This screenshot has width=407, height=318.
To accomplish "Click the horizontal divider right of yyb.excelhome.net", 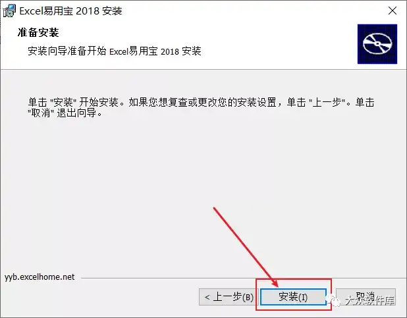I will [x=244, y=278].
